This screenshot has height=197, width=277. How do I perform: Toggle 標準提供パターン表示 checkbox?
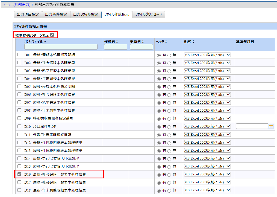coord(52,35)
